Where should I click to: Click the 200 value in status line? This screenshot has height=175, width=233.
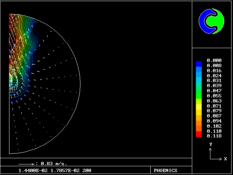coord(87,171)
